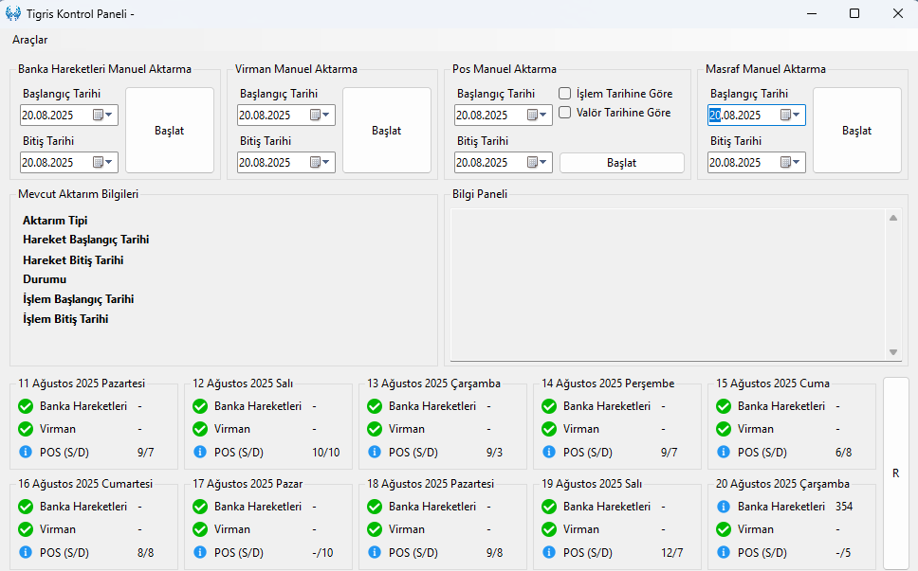
Task: Open calendar for Pos Başlangıç Tarihi
Action: pos(538,116)
